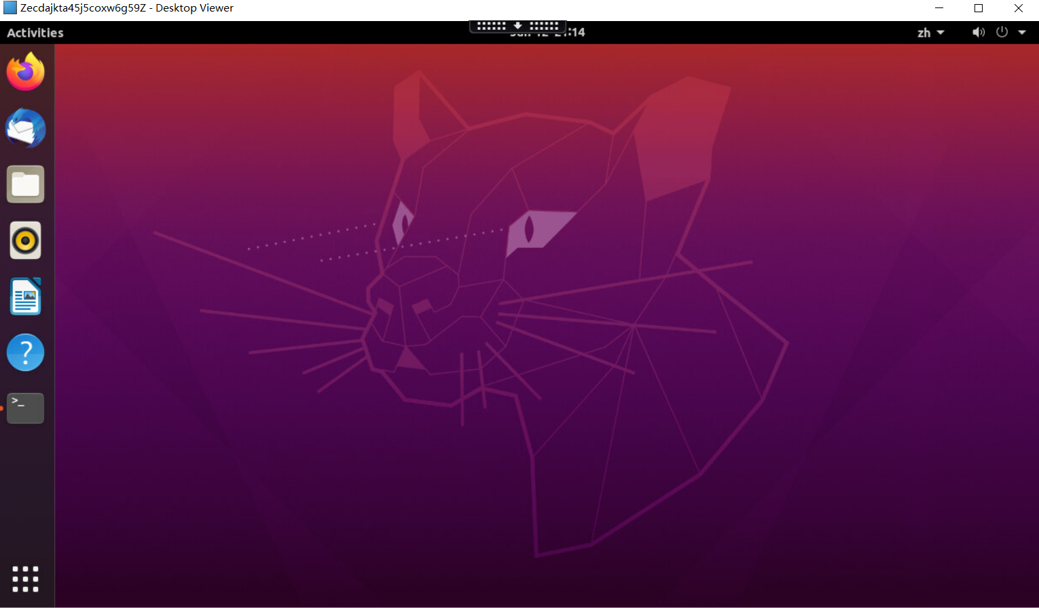Close the Desktop Viewer window
1039x608 pixels.
tap(1019, 8)
